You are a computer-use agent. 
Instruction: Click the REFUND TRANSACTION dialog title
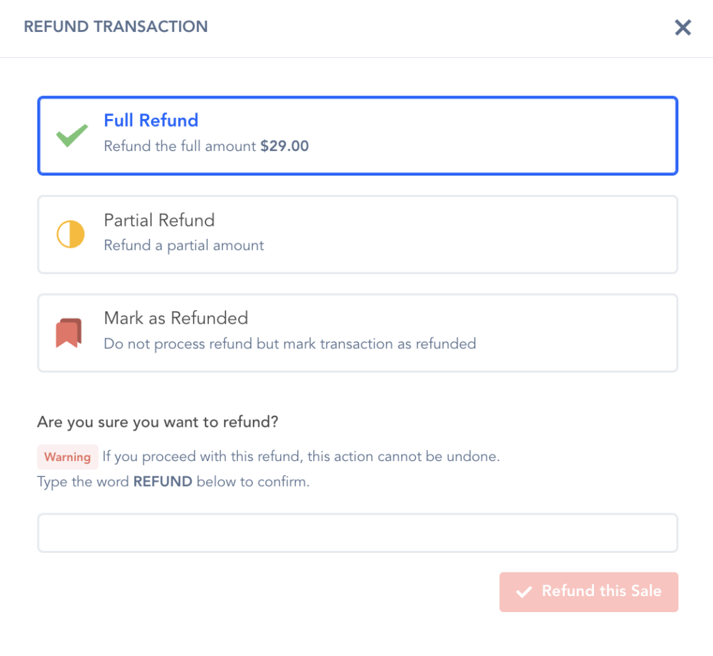click(116, 27)
